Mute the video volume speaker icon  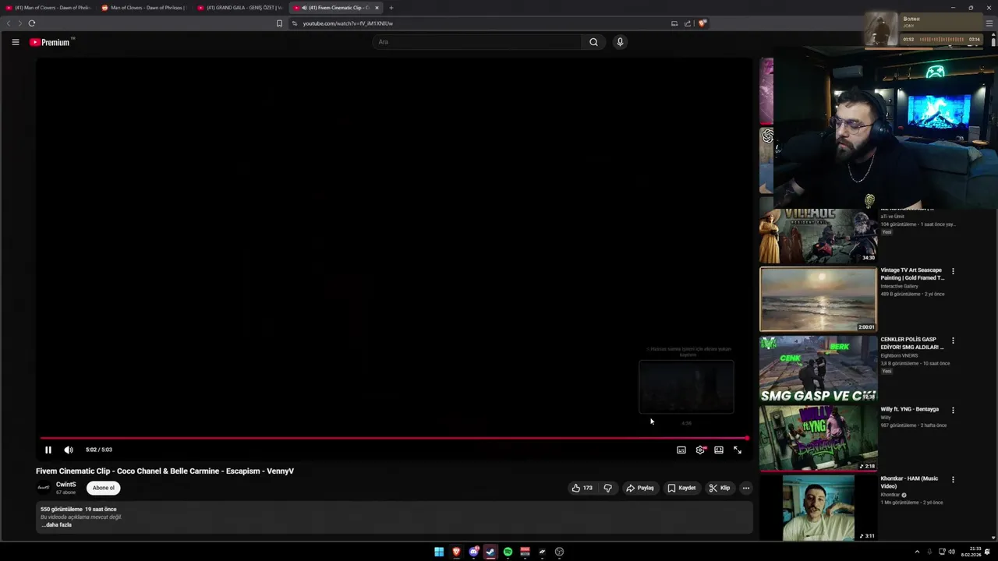(69, 450)
